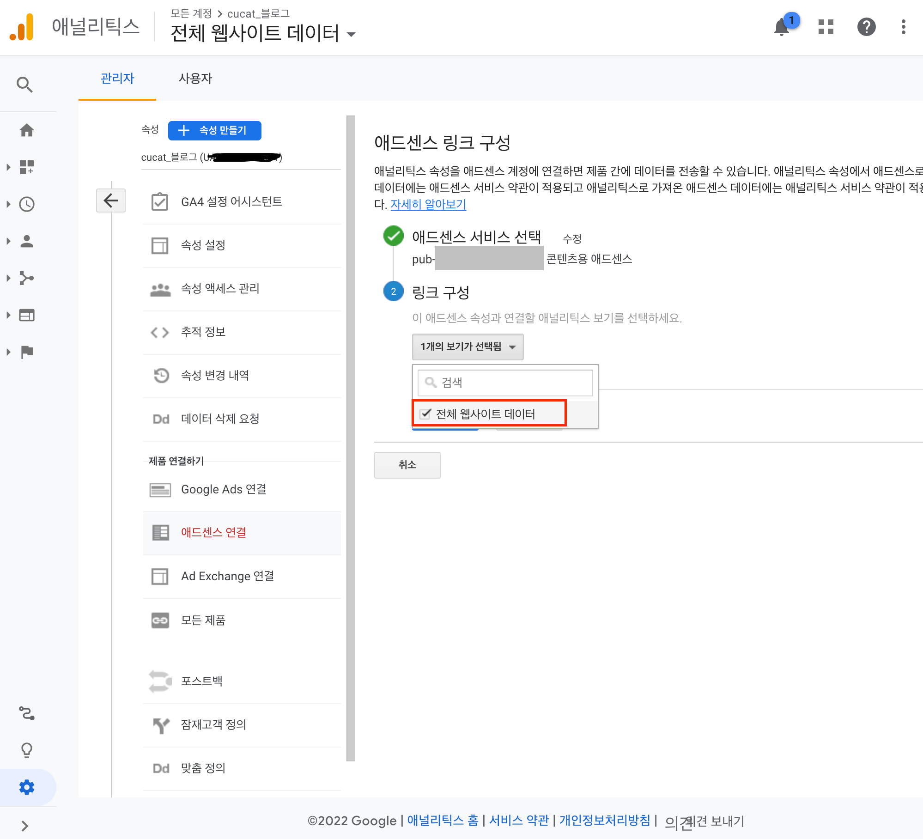Expand the behavior section arrow
The width and height of the screenshot is (923, 839).
click(8, 315)
